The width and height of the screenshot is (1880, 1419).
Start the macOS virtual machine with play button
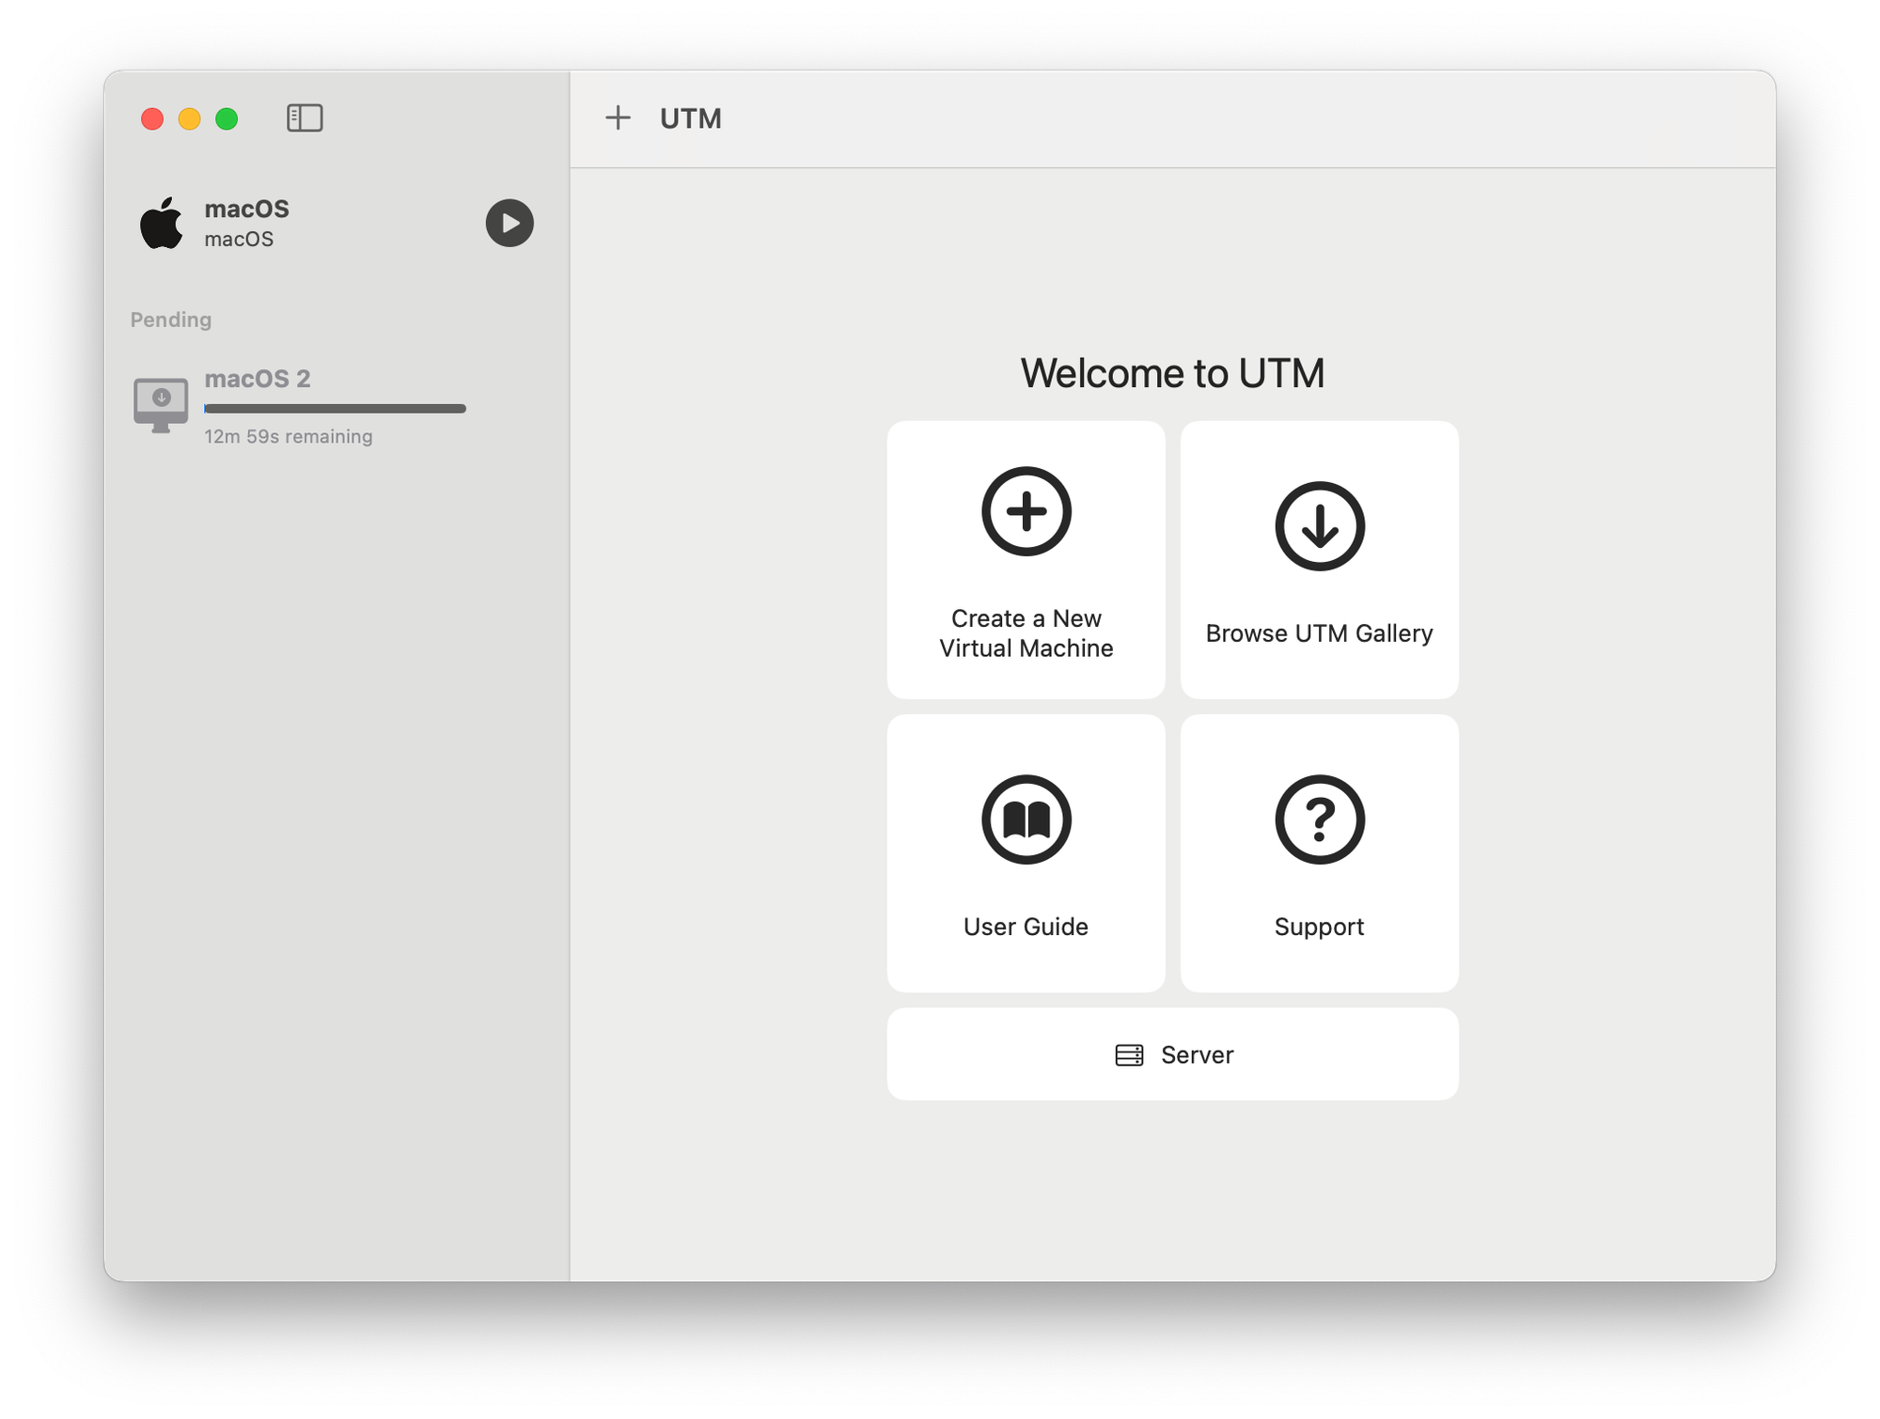click(509, 223)
